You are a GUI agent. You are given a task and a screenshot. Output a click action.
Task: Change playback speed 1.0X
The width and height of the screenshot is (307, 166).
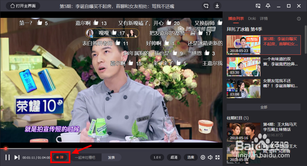(157, 157)
